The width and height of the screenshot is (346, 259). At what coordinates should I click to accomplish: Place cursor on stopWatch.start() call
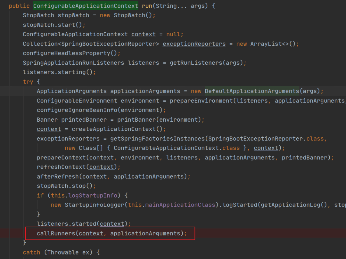point(52,25)
